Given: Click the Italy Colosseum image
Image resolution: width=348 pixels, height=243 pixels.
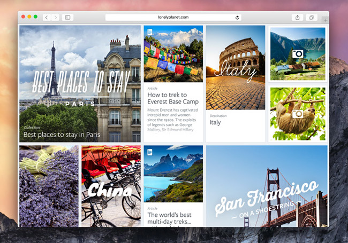Looking at the screenshot, I should click(236, 67).
